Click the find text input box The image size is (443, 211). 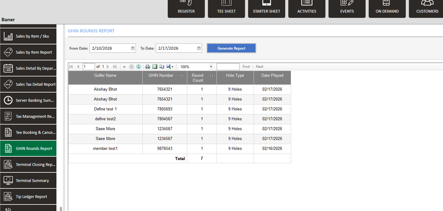228,67
